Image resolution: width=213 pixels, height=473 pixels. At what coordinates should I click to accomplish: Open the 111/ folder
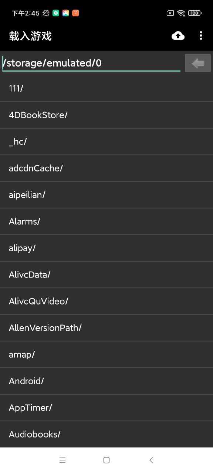pos(106,89)
